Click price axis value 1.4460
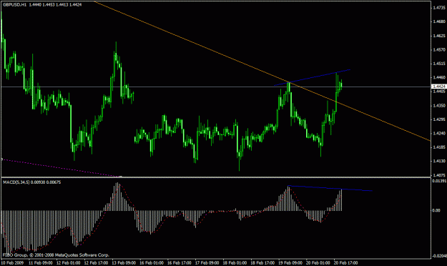The height and width of the screenshot is (266, 447). pos(438,77)
